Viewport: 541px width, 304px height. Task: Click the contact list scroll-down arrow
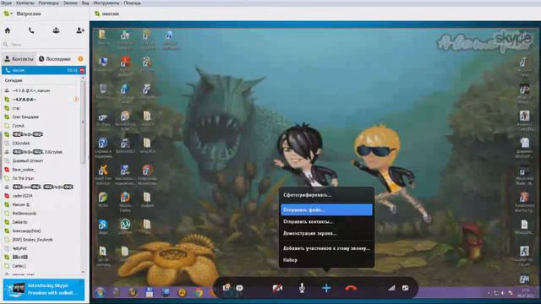(83, 272)
